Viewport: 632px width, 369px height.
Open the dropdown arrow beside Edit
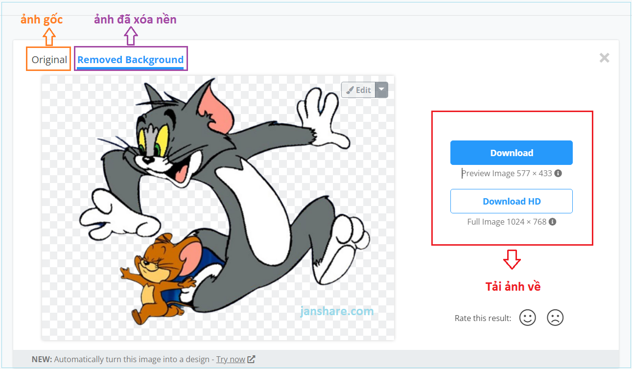381,90
